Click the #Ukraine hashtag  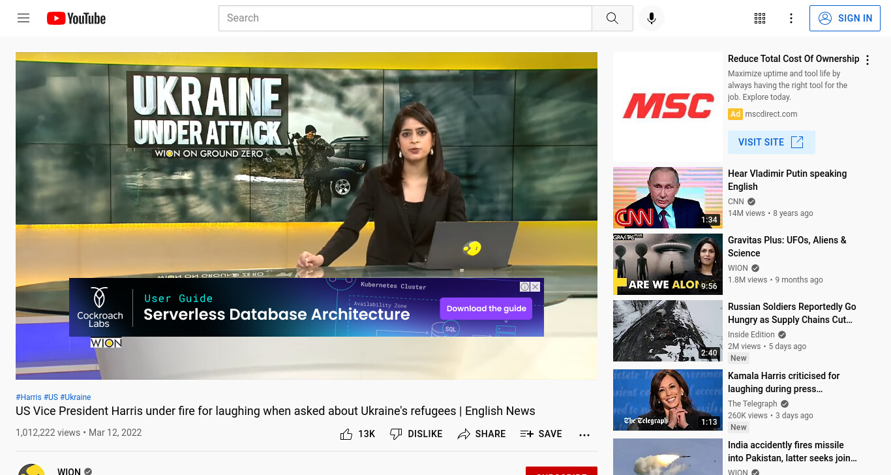pyautogui.click(x=76, y=397)
